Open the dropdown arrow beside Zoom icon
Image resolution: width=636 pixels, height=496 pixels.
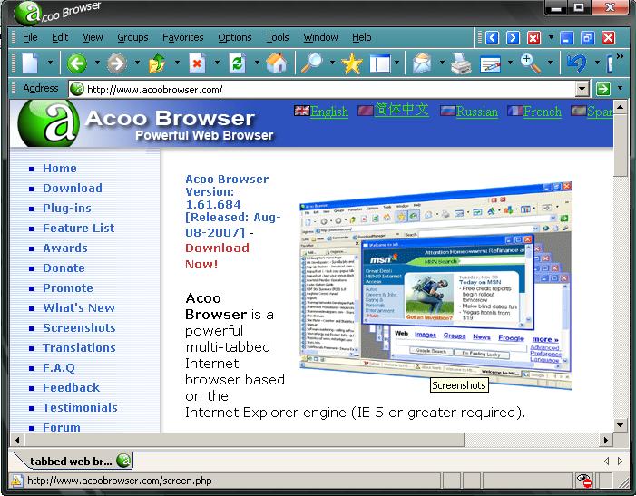click(551, 63)
